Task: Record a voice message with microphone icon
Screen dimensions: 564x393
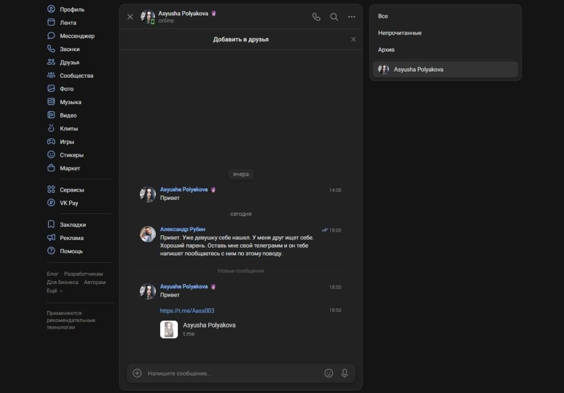Action: click(x=345, y=373)
